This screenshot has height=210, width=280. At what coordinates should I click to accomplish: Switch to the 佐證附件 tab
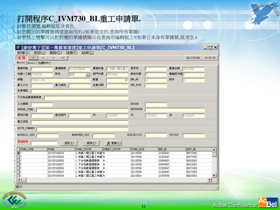pos(43,63)
